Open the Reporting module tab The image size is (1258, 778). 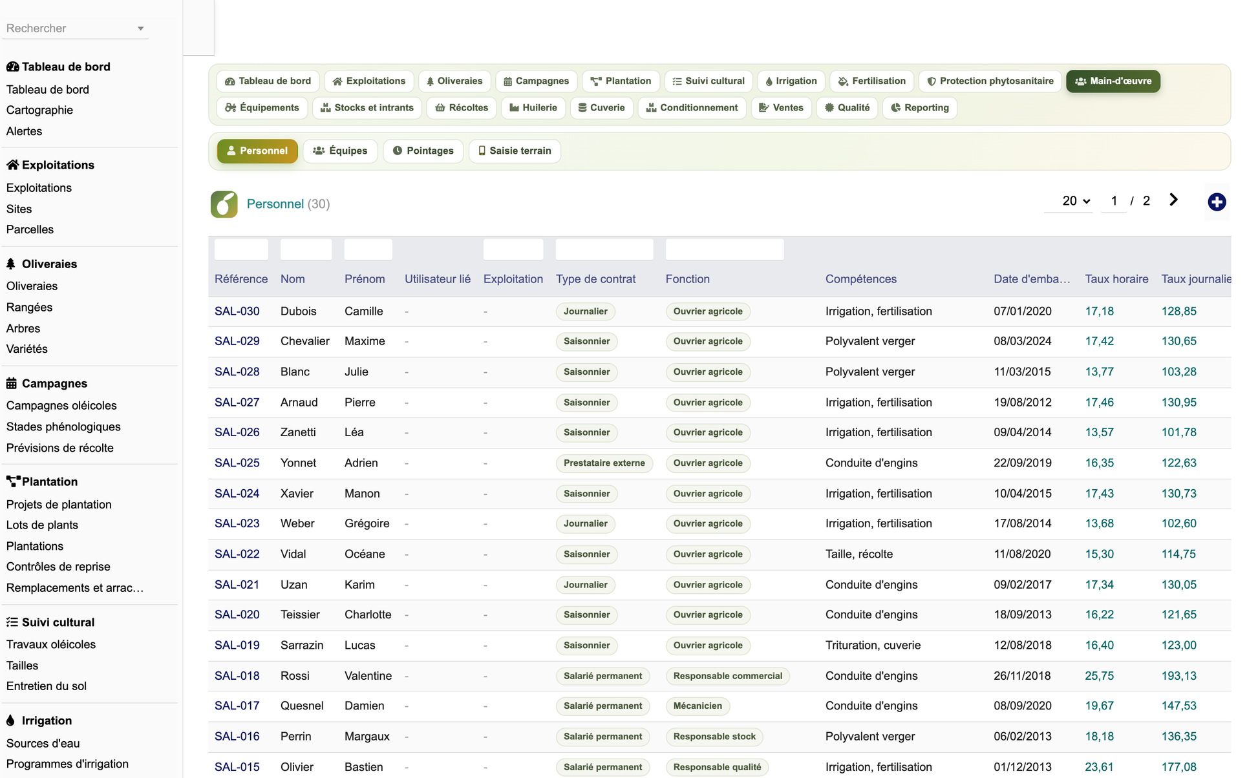tap(919, 108)
